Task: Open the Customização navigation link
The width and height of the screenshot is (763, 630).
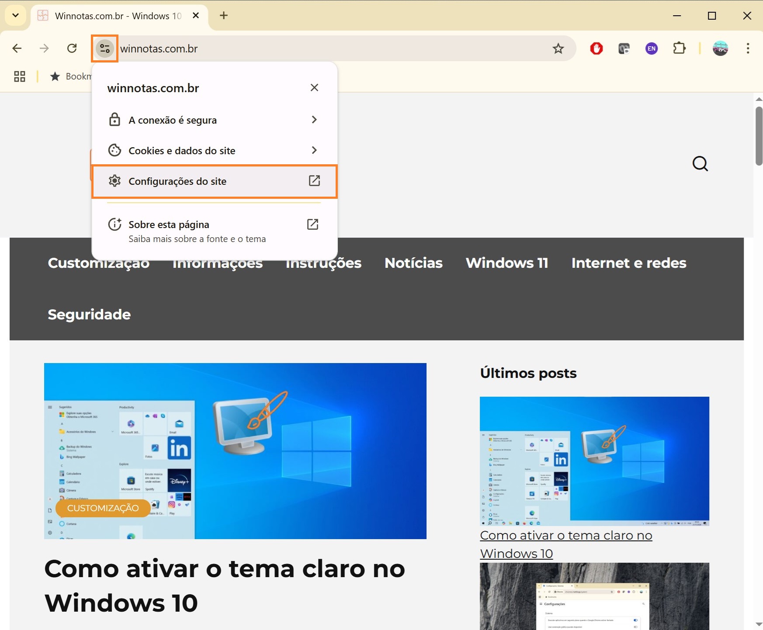Action: tap(99, 263)
